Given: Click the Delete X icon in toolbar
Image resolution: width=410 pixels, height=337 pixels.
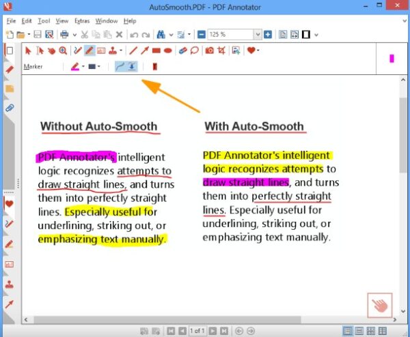Looking at the screenshot, I should (x=119, y=35).
